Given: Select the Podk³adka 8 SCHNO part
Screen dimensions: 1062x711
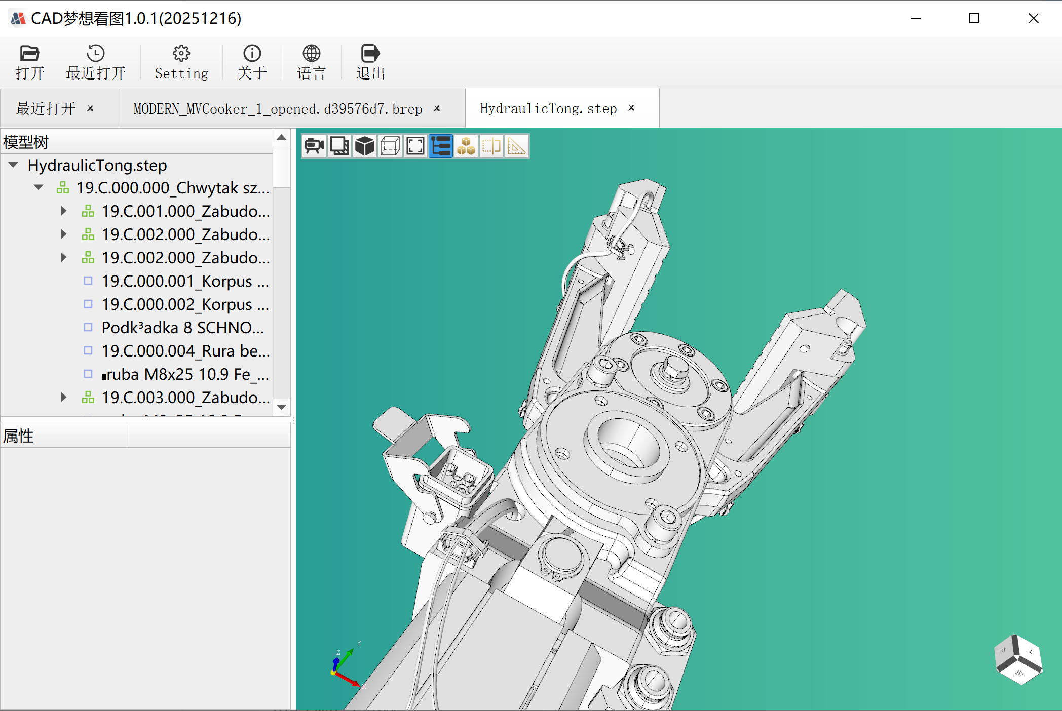Looking at the screenshot, I should tap(182, 328).
